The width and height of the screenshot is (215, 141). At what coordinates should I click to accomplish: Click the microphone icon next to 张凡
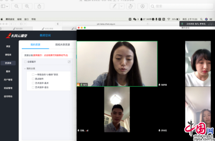(81, 85)
